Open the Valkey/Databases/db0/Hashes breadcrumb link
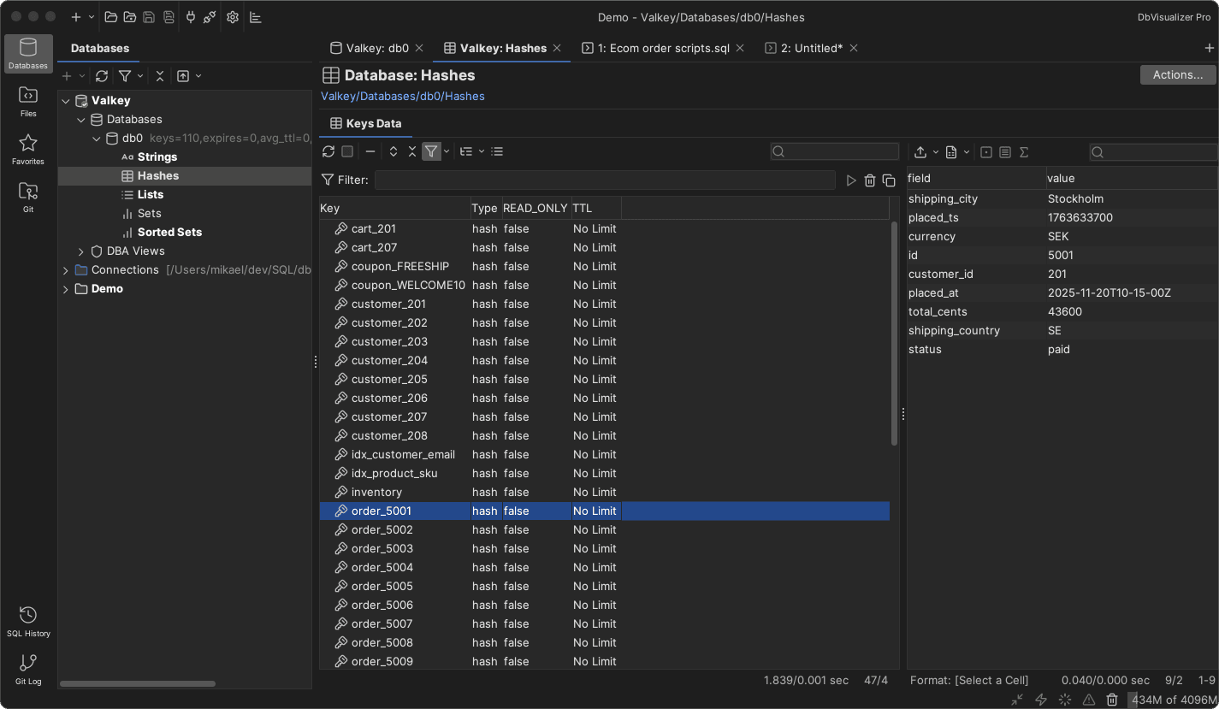Viewport: 1219px width, 709px height. click(402, 96)
